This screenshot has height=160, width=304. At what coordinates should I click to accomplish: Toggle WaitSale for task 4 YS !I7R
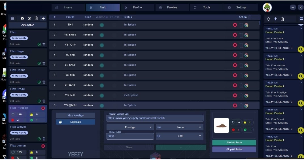(x=102, y=55)
